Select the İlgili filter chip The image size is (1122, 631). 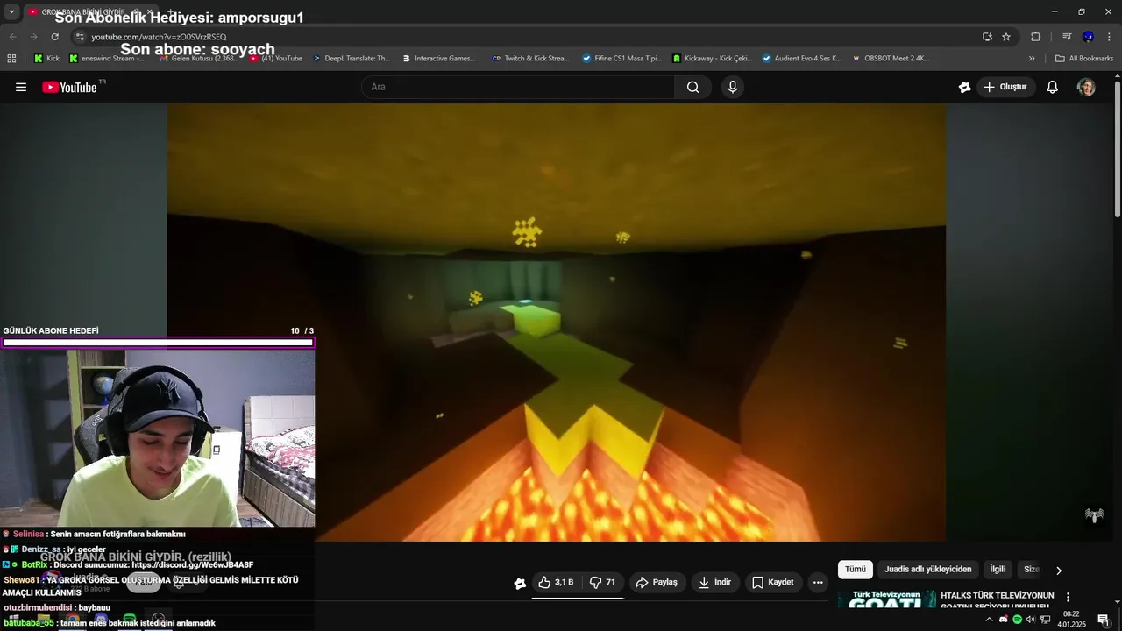point(998,570)
